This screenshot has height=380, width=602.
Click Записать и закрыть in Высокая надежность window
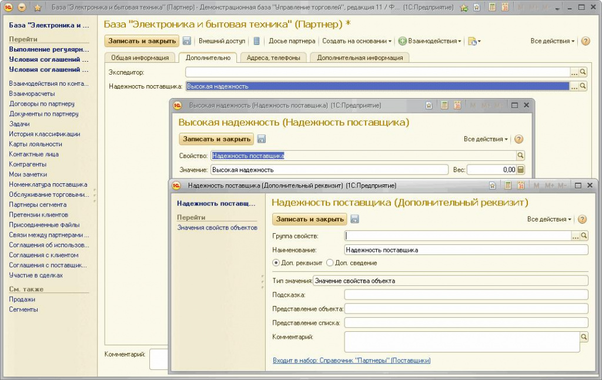[x=216, y=139]
